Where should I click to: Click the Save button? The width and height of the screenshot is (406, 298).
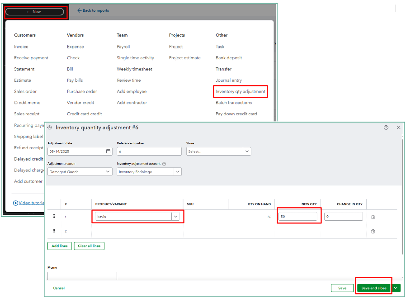pos(342,288)
